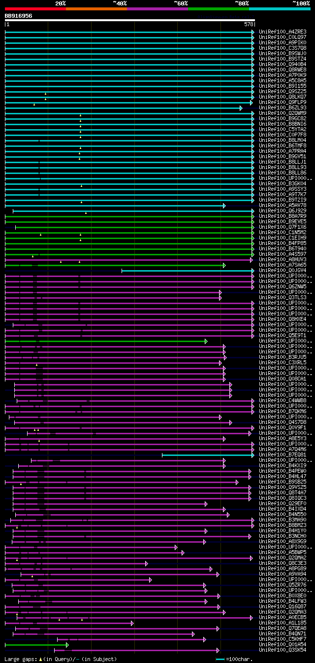This screenshot has width=315, height=663.
Task: Open the UniRef100_A8X9G9 entry
Action: pyautogui.click(x=283, y=541)
